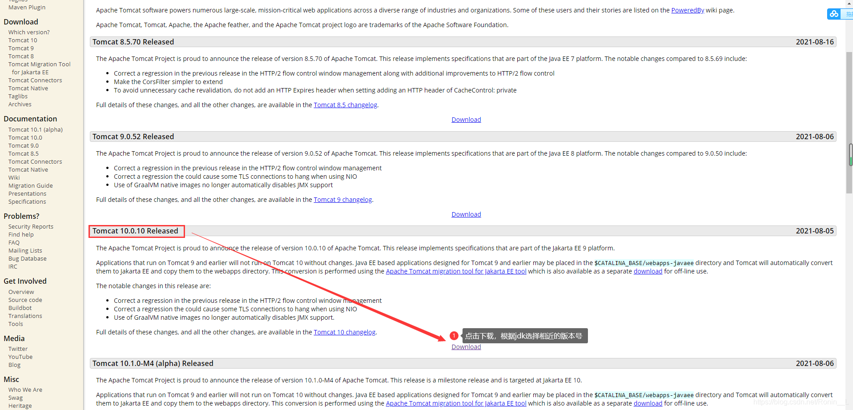Click Download under Tomcat 10.0.10 release
853x410 pixels.
pos(466,347)
